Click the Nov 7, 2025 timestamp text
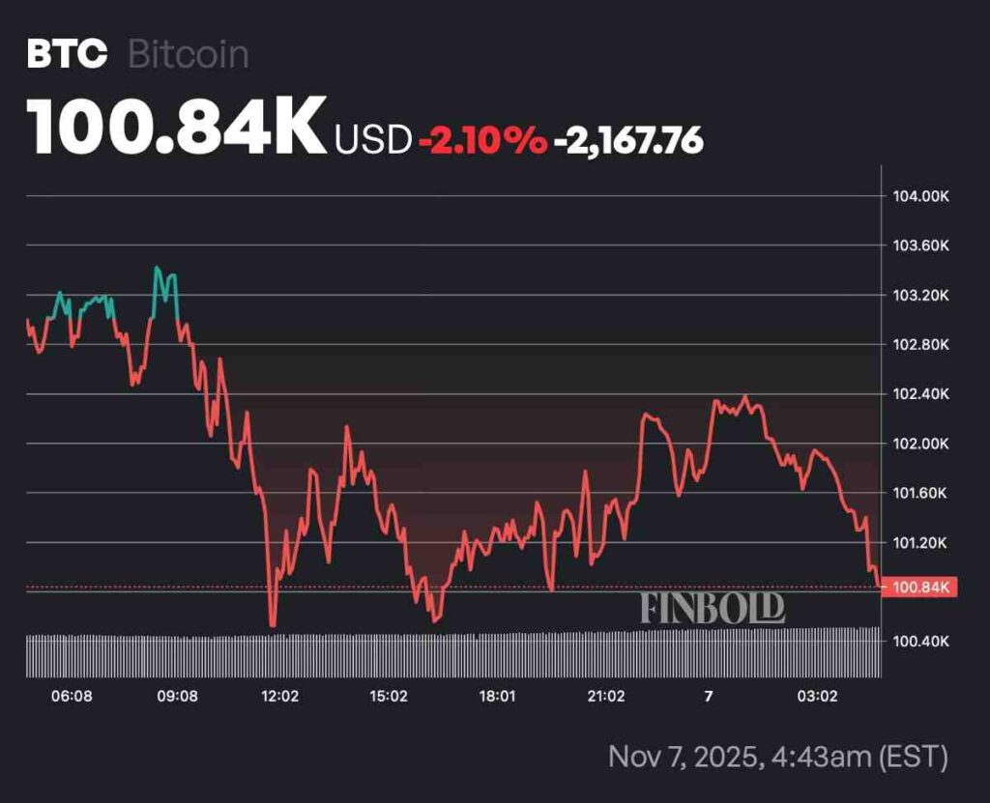Image resolution: width=990 pixels, height=803 pixels. pyautogui.click(x=777, y=757)
